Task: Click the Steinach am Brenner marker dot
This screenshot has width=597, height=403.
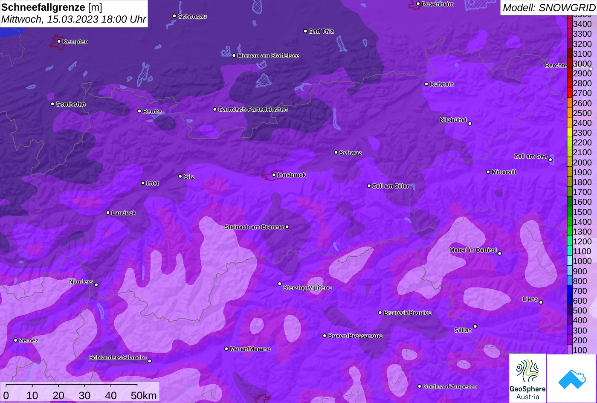Action: 287,227
